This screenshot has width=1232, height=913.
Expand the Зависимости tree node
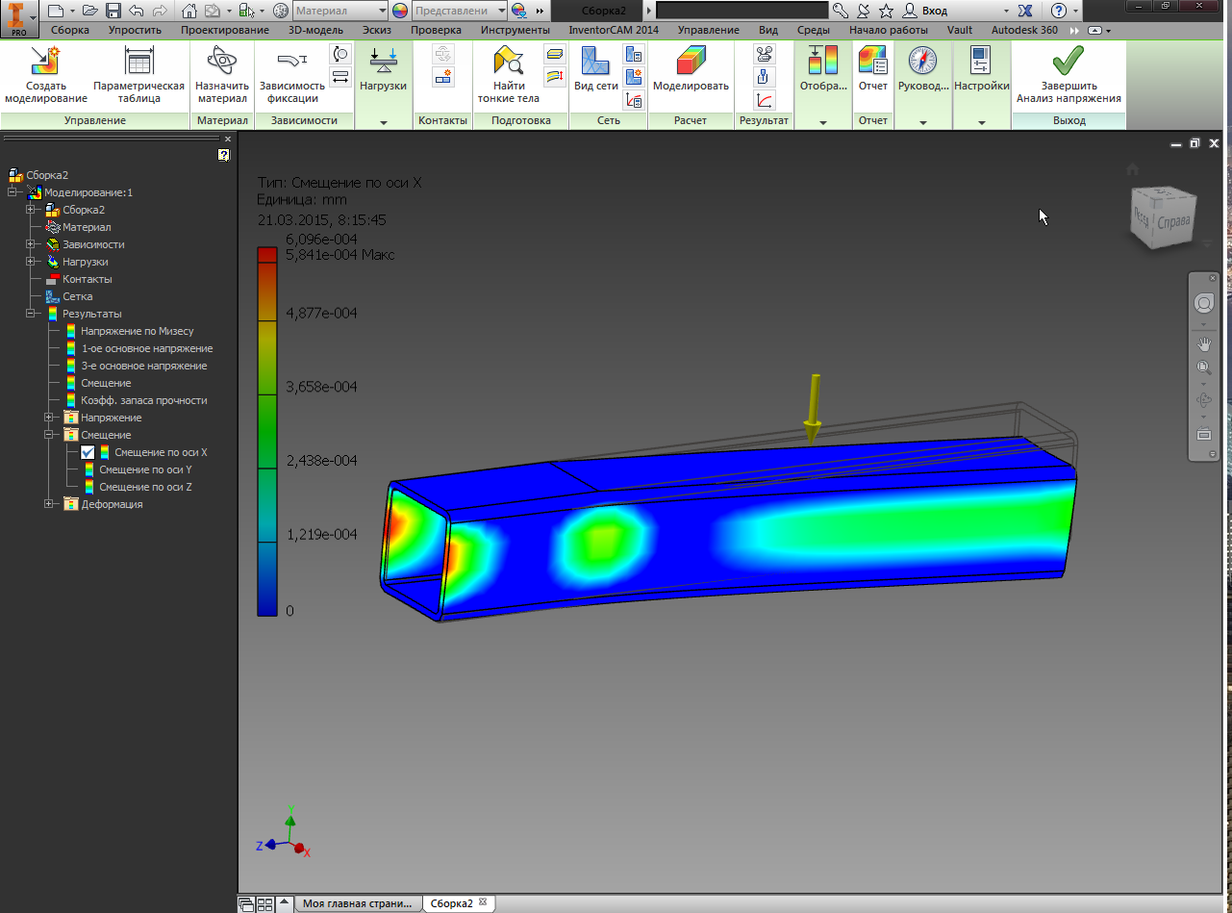(31, 244)
